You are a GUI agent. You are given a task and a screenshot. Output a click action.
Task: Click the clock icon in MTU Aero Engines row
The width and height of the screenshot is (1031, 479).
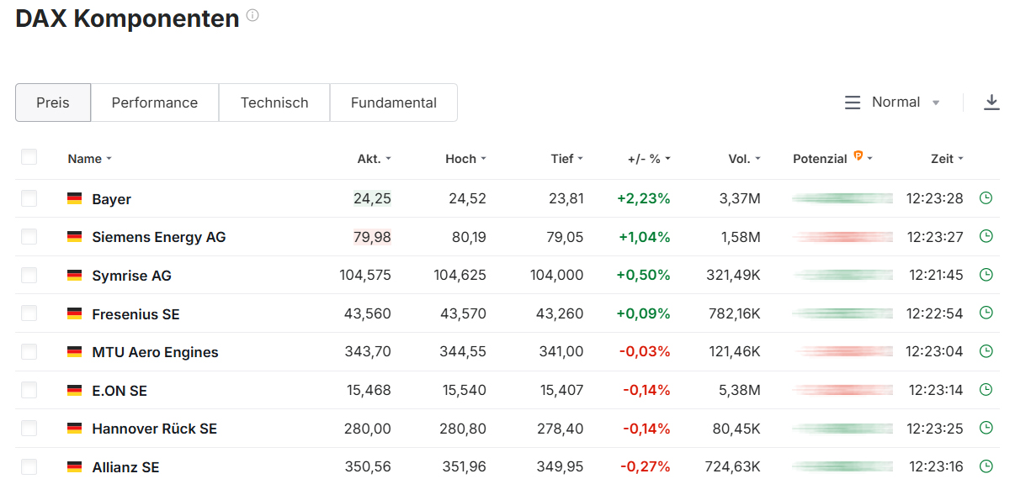[x=986, y=351]
